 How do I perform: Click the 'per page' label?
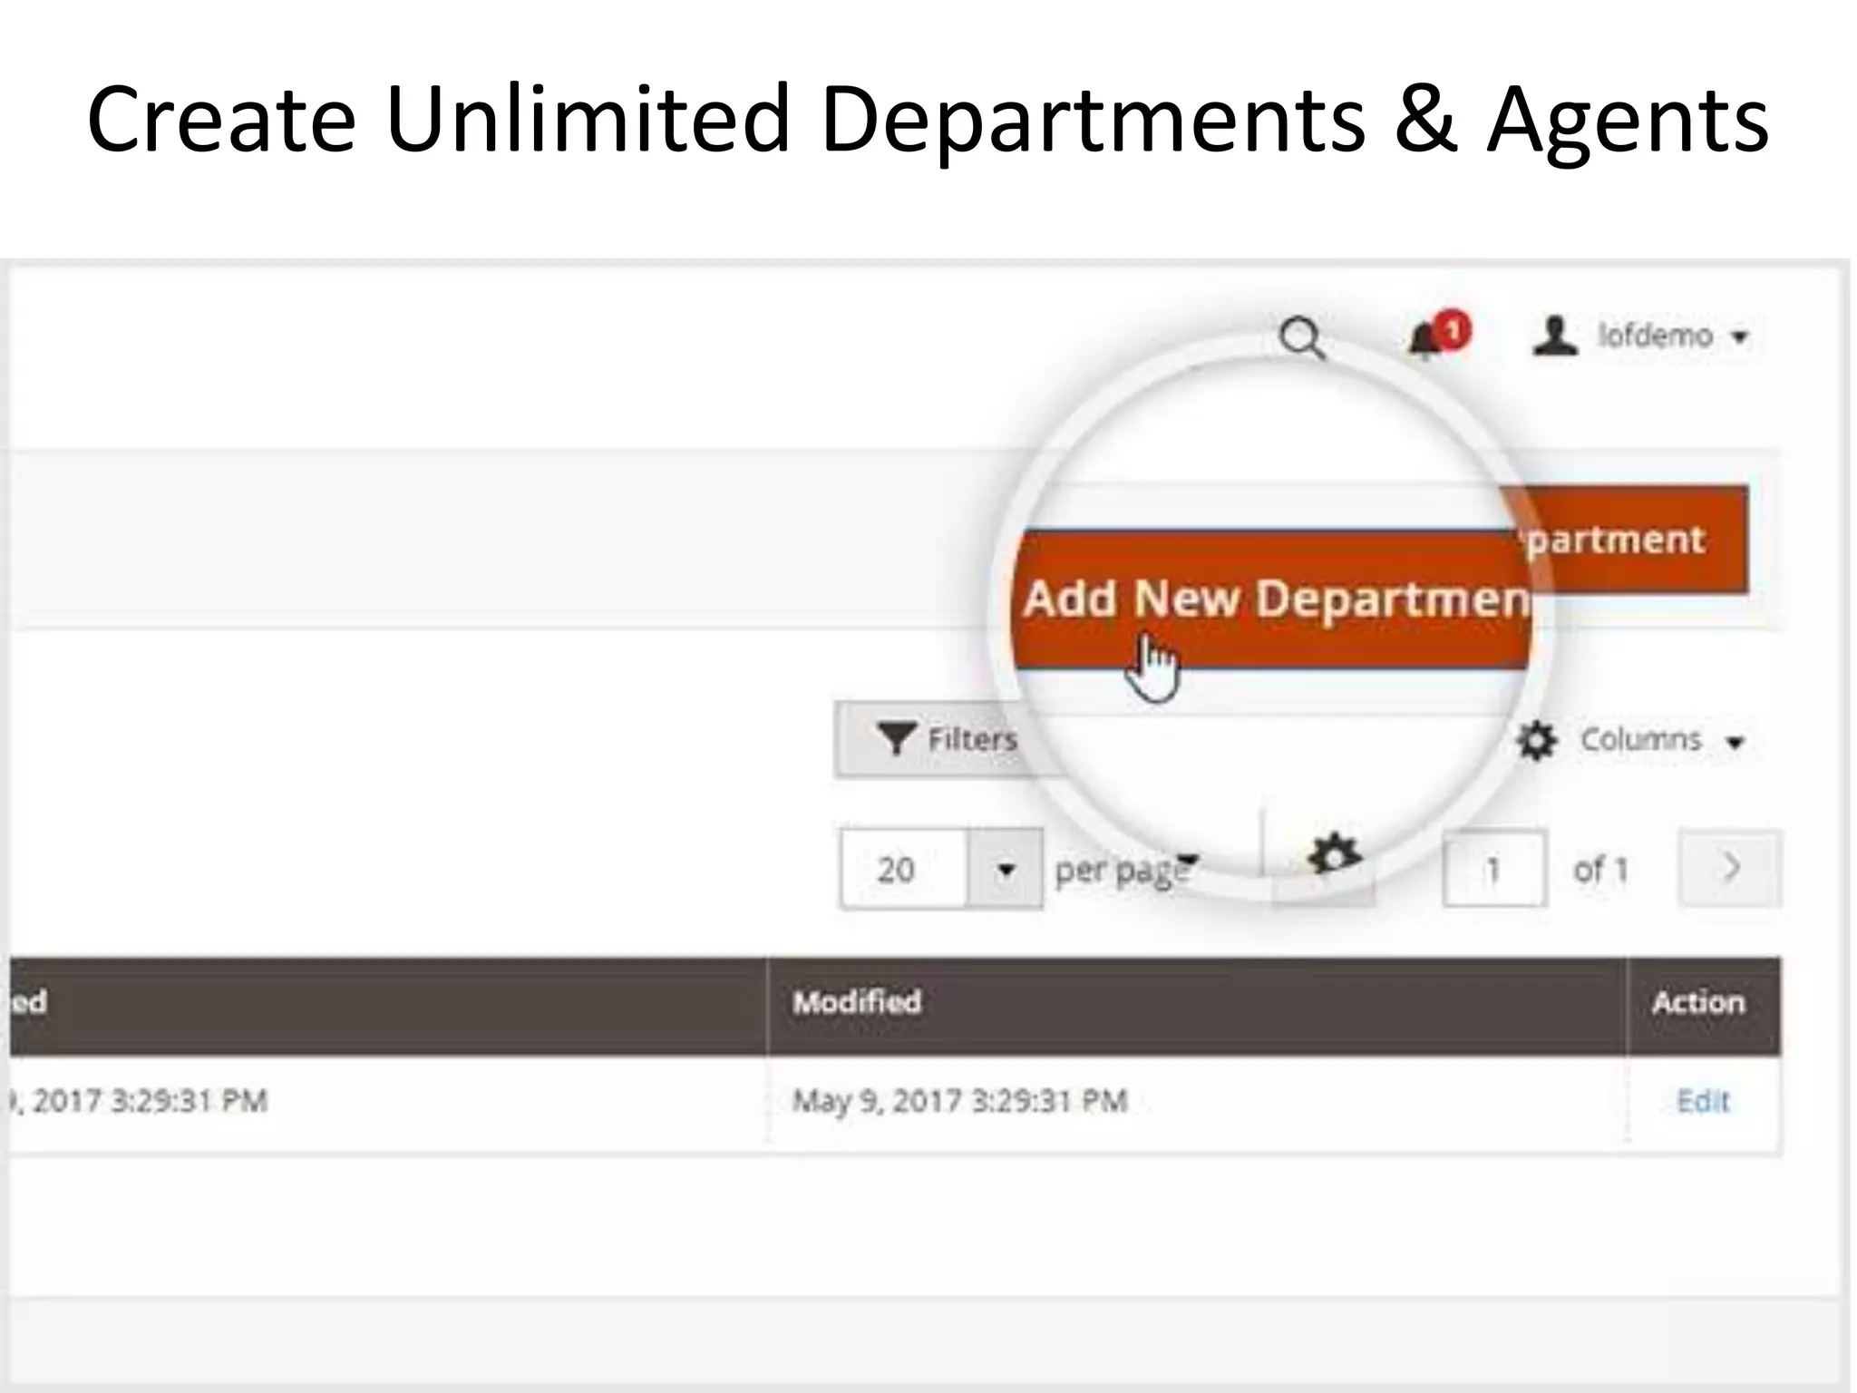pos(1122,871)
